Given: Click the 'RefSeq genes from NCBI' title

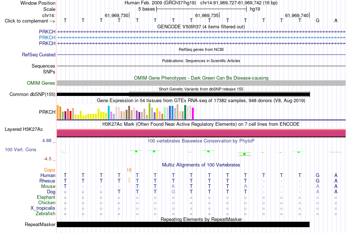Looking at the screenshot, I should [x=201, y=49].
